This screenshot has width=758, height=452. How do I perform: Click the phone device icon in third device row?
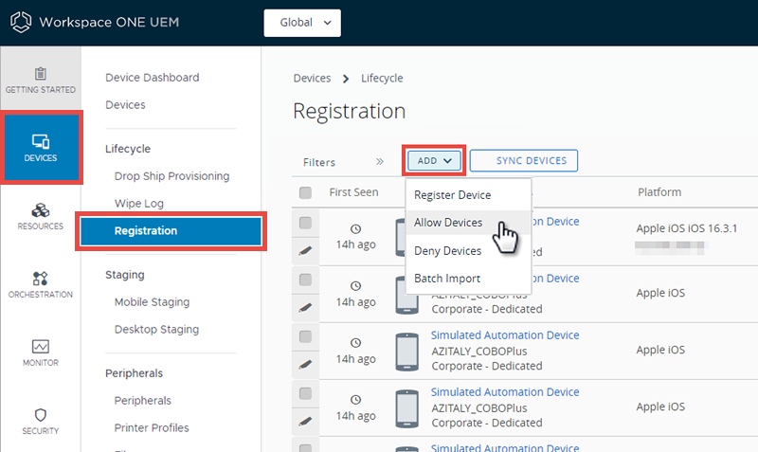tap(407, 352)
